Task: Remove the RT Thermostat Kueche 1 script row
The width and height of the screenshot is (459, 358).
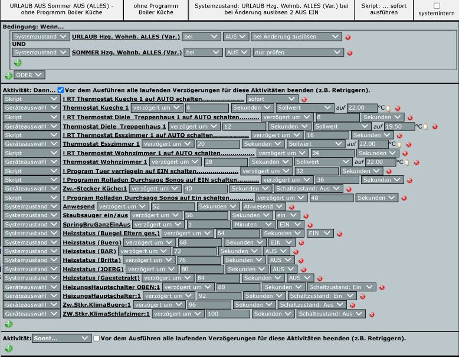Action: [304, 99]
